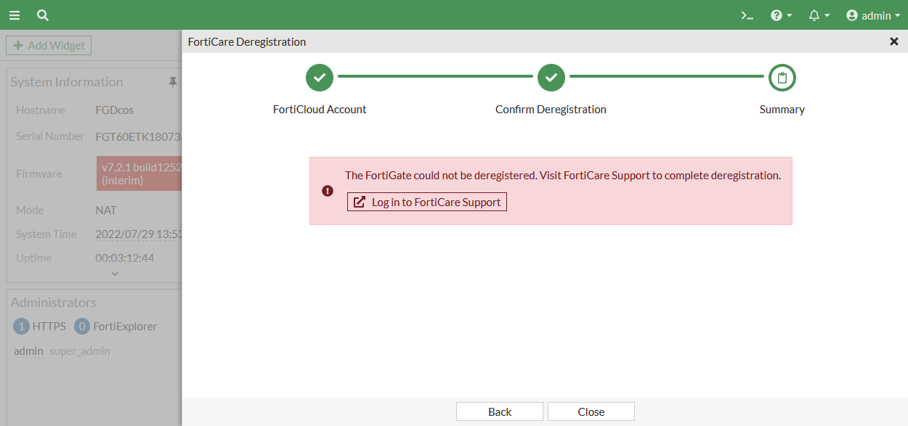Click the HTTPS administrators count badge
The height and width of the screenshot is (426, 908).
[x=22, y=327]
